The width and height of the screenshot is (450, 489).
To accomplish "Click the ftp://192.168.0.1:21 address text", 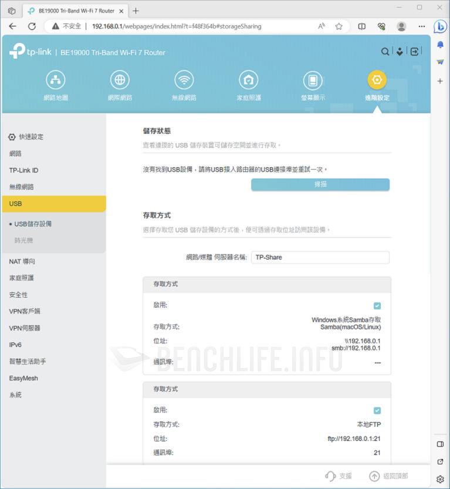I will pyautogui.click(x=354, y=439).
